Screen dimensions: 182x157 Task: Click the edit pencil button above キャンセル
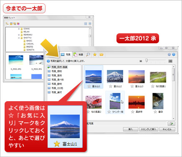[172, 124]
